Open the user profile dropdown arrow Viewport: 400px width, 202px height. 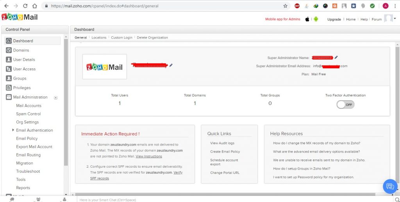[x=395, y=18]
